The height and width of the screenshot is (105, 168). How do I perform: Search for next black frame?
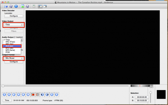[x=47, y=95]
